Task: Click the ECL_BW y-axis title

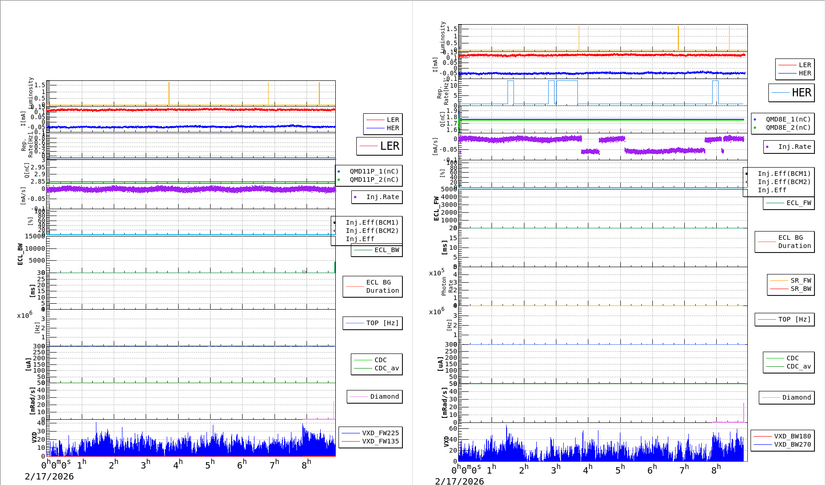Action: [x=20, y=254]
